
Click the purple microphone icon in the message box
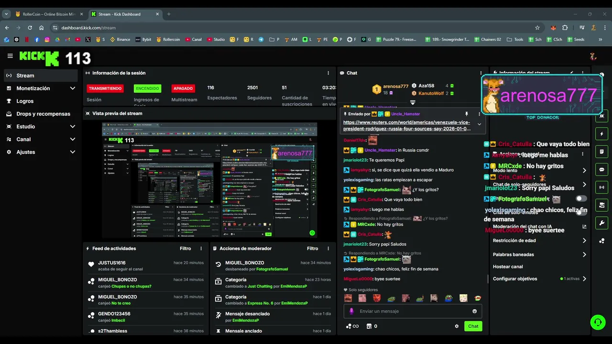pos(351,311)
